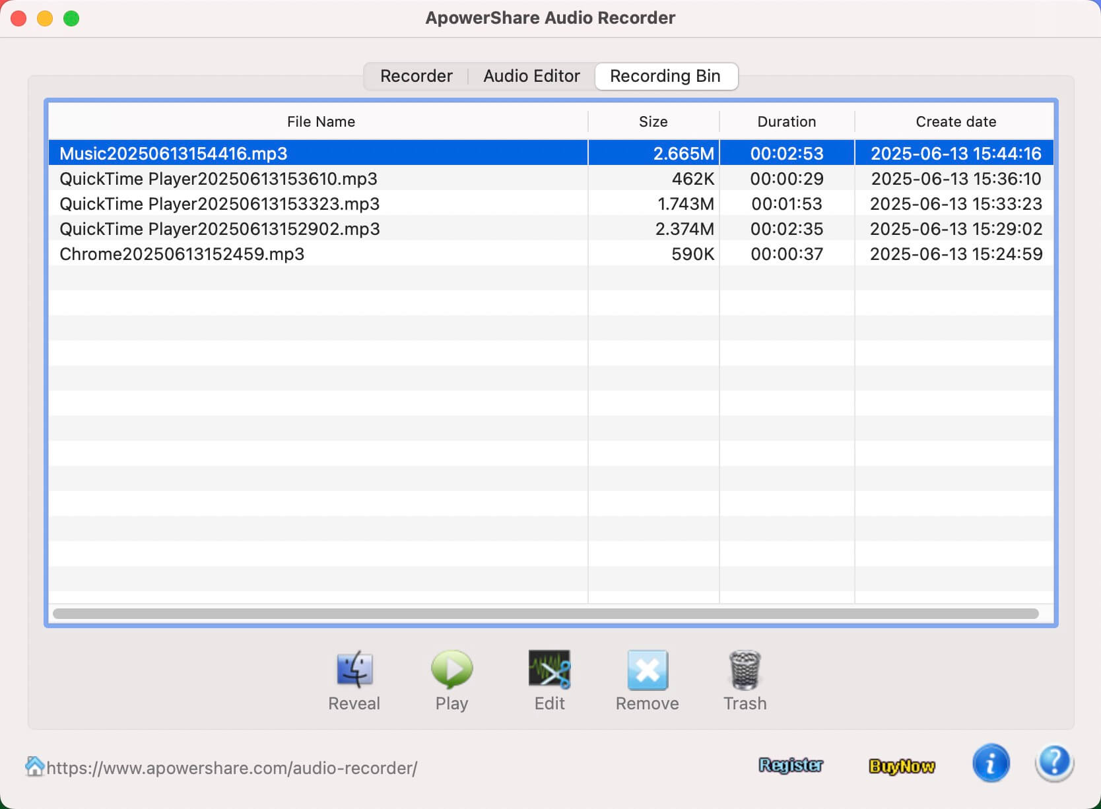Screen dimensions: 1101x809
Task: Click the Trash bin icon
Action: tap(745, 670)
